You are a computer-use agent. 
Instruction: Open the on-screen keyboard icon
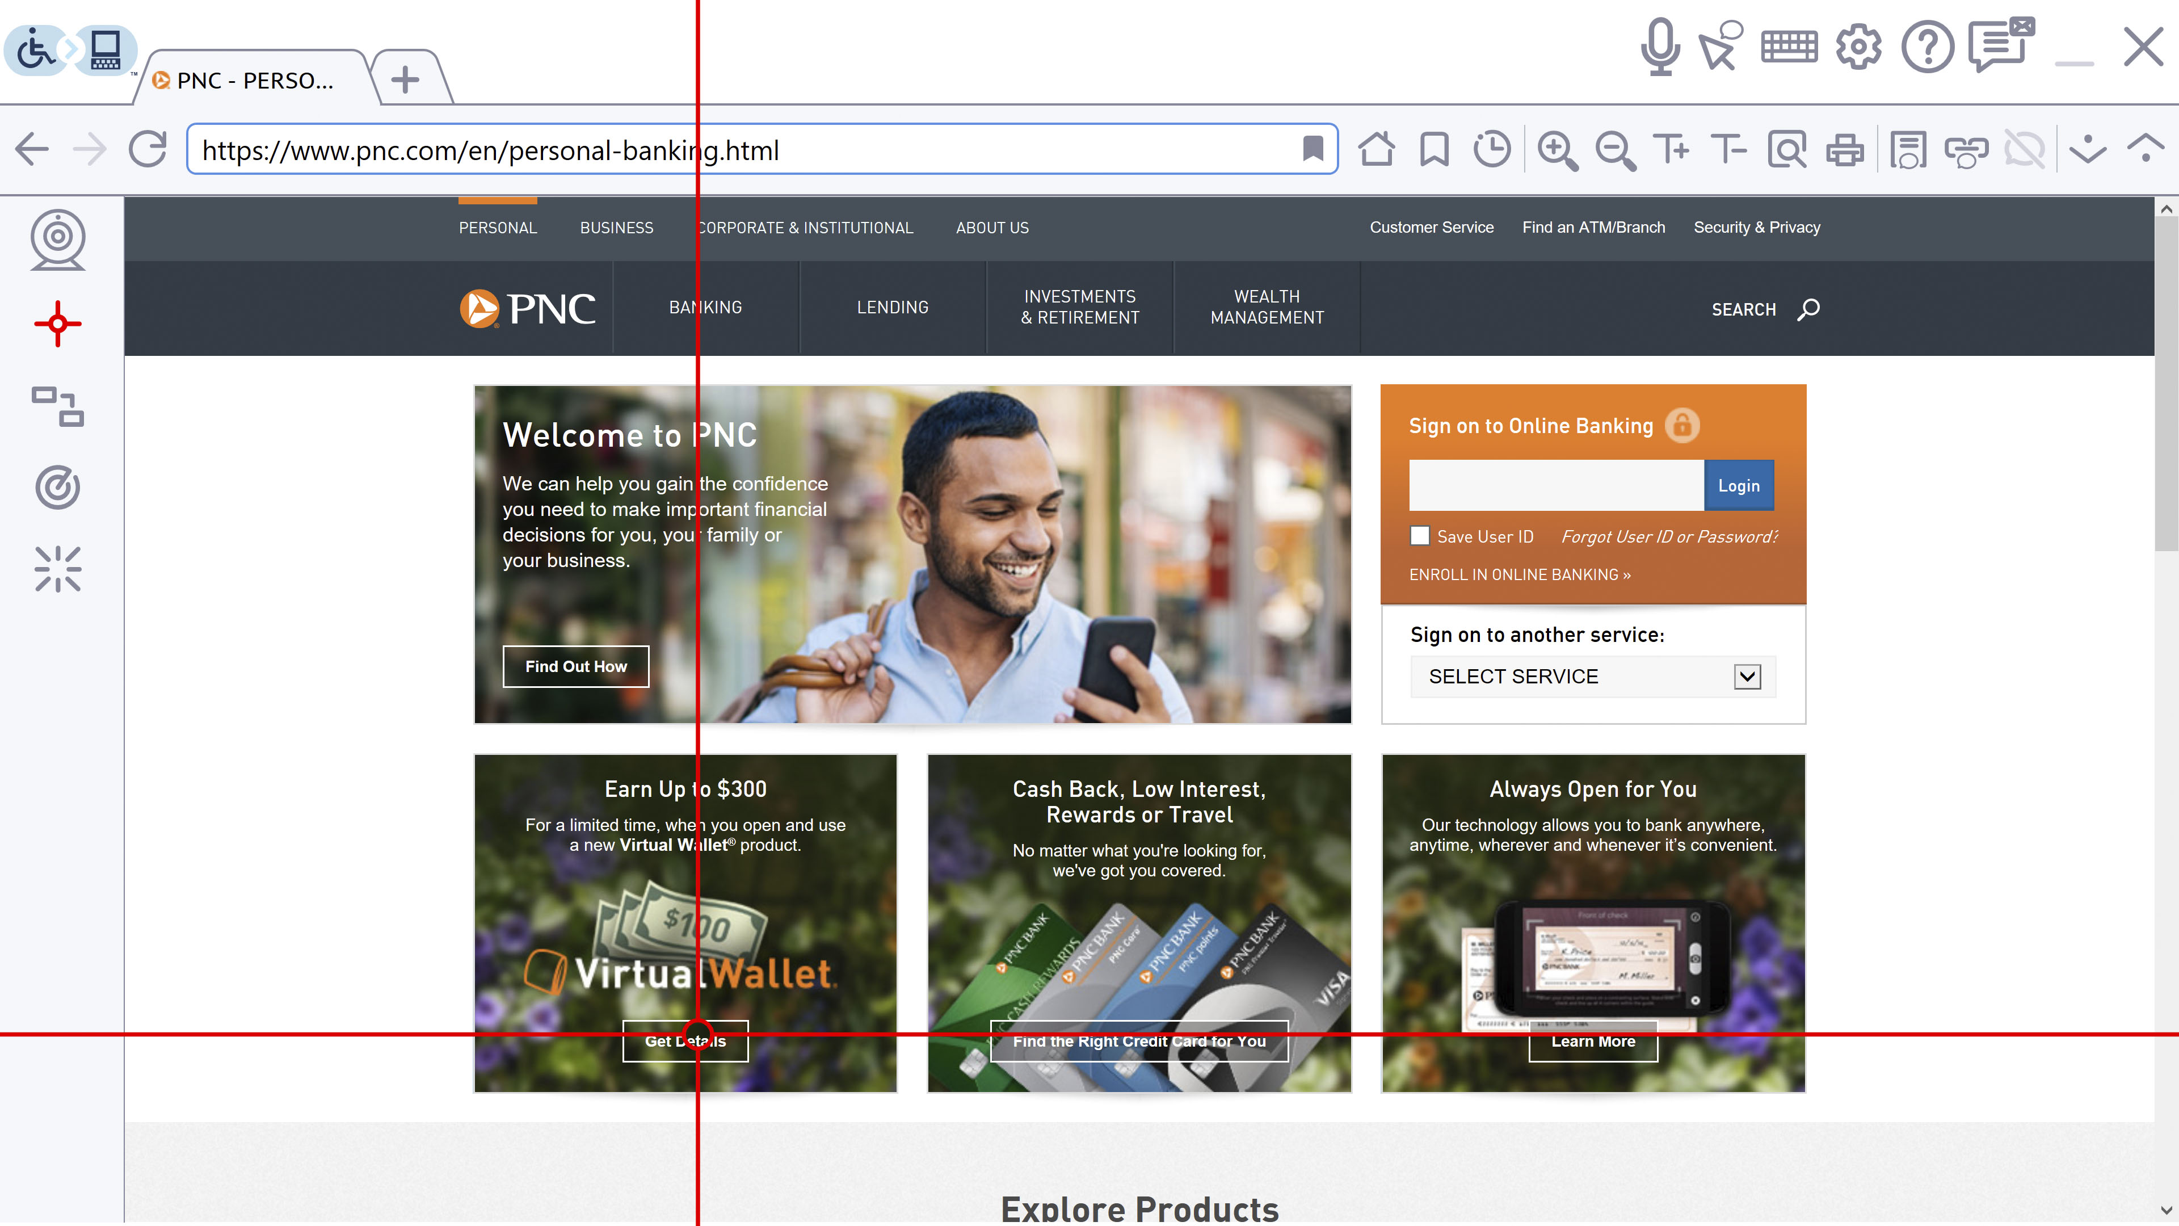click(x=1789, y=47)
